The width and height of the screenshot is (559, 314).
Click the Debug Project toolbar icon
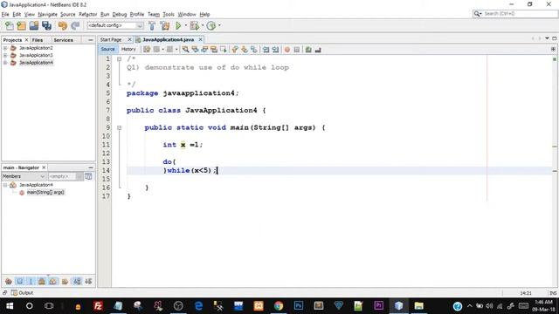194,25
